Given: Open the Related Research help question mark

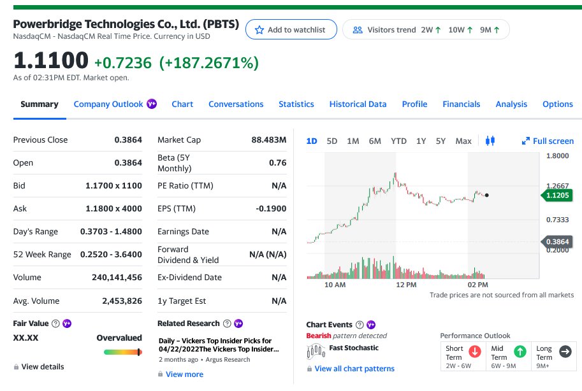Looking at the screenshot, I should 227,323.
